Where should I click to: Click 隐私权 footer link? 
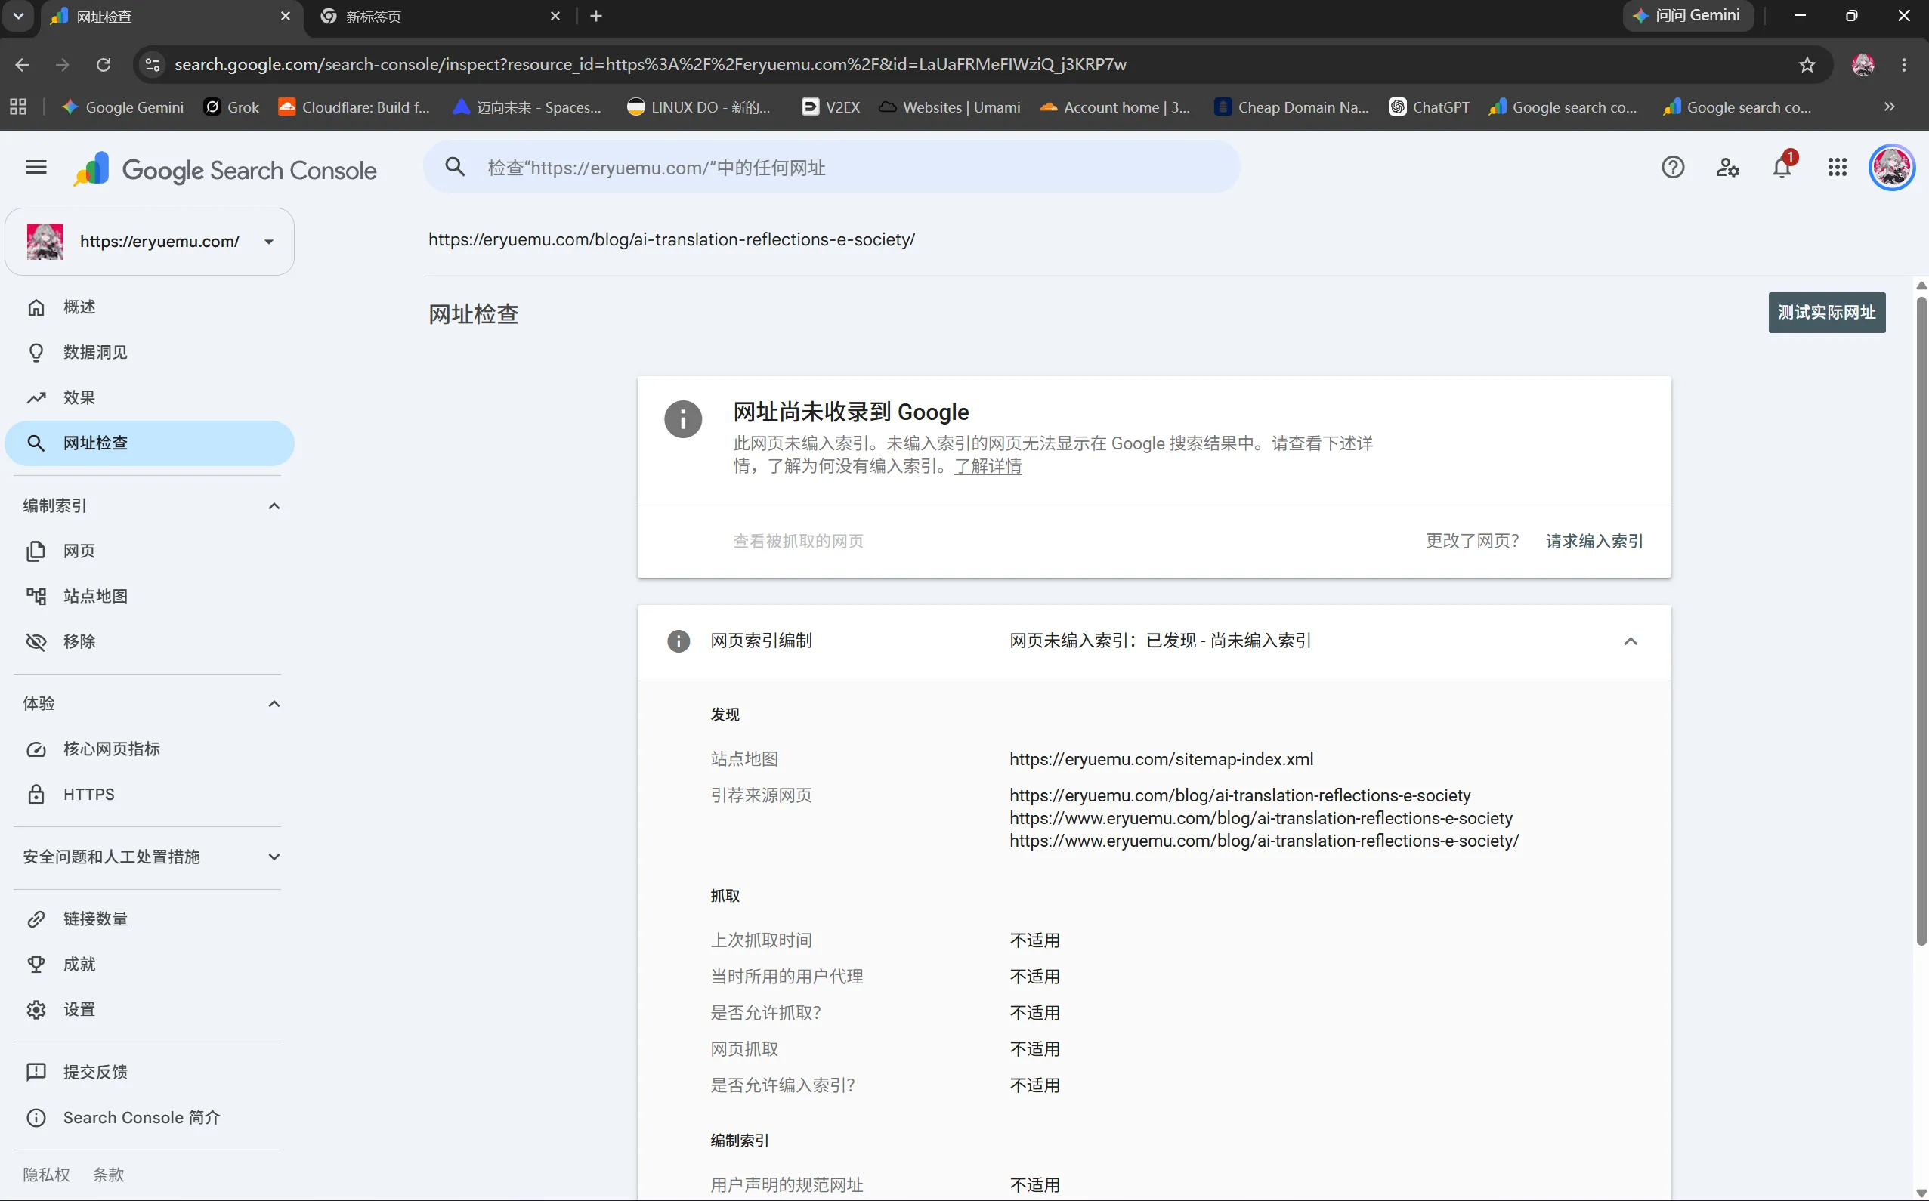(x=46, y=1175)
